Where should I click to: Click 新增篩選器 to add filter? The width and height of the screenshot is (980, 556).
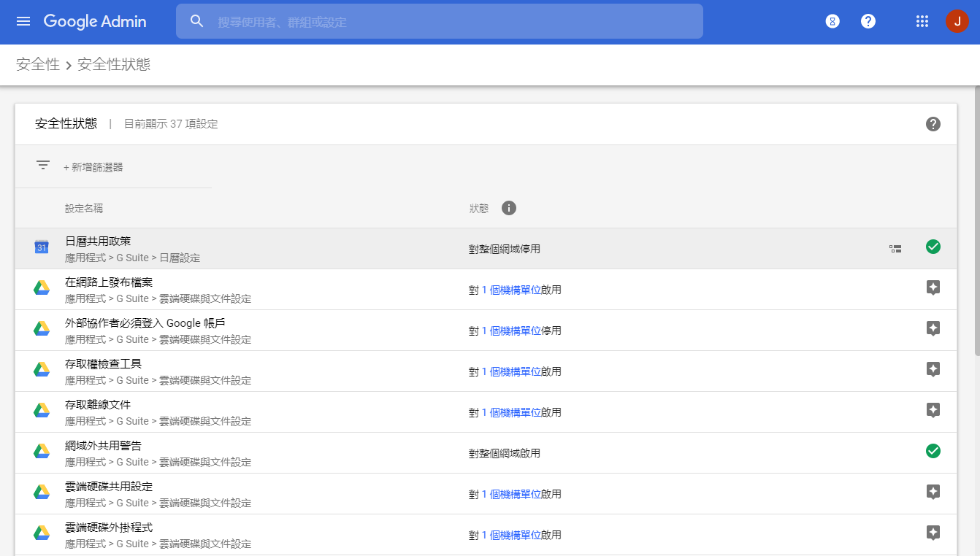click(x=93, y=167)
